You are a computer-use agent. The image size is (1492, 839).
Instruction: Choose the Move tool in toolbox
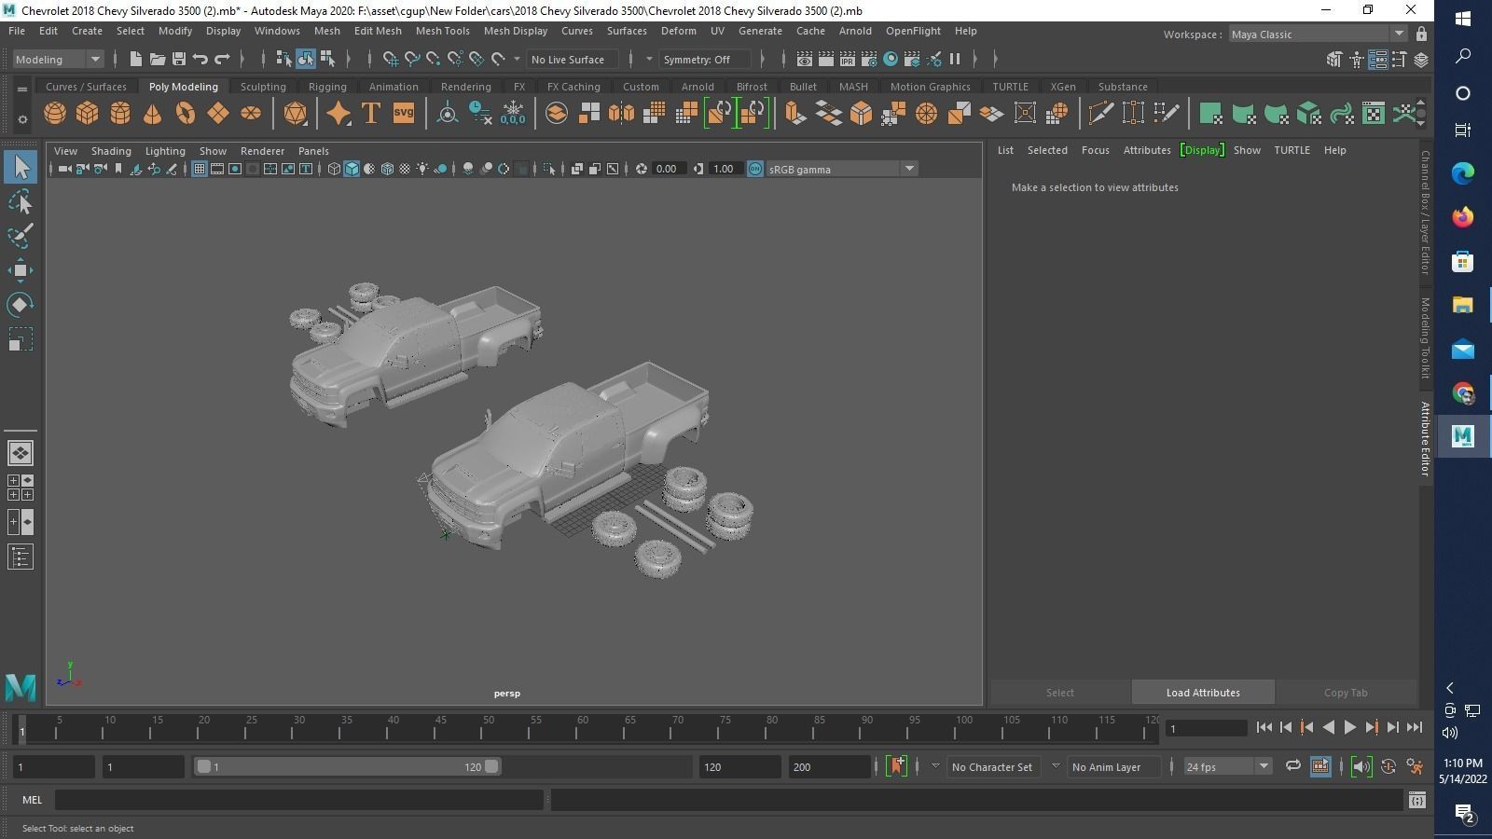[21, 270]
